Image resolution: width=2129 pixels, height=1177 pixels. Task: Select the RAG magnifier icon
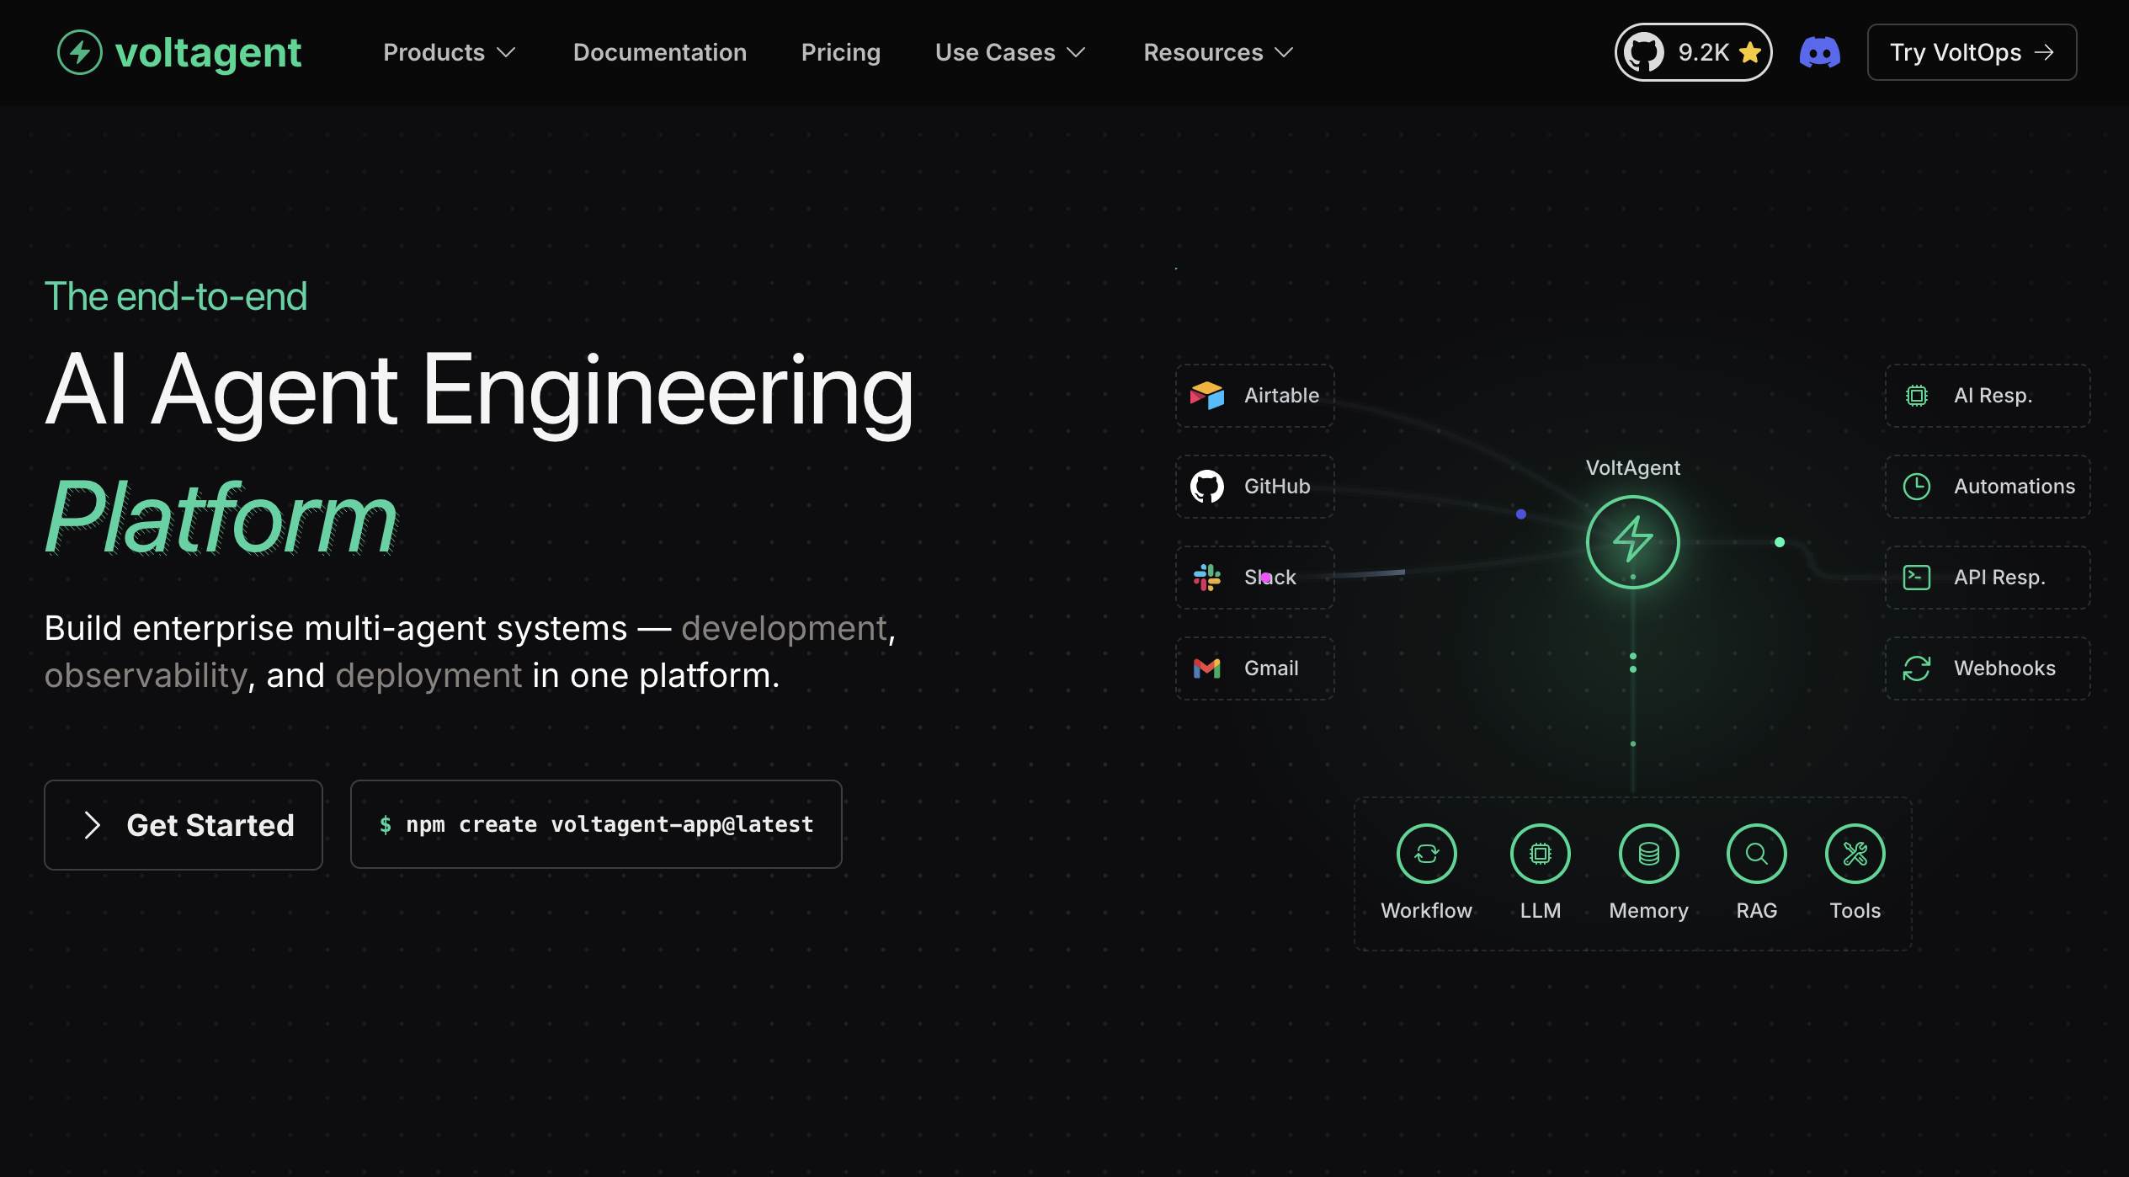coord(1757,854)
